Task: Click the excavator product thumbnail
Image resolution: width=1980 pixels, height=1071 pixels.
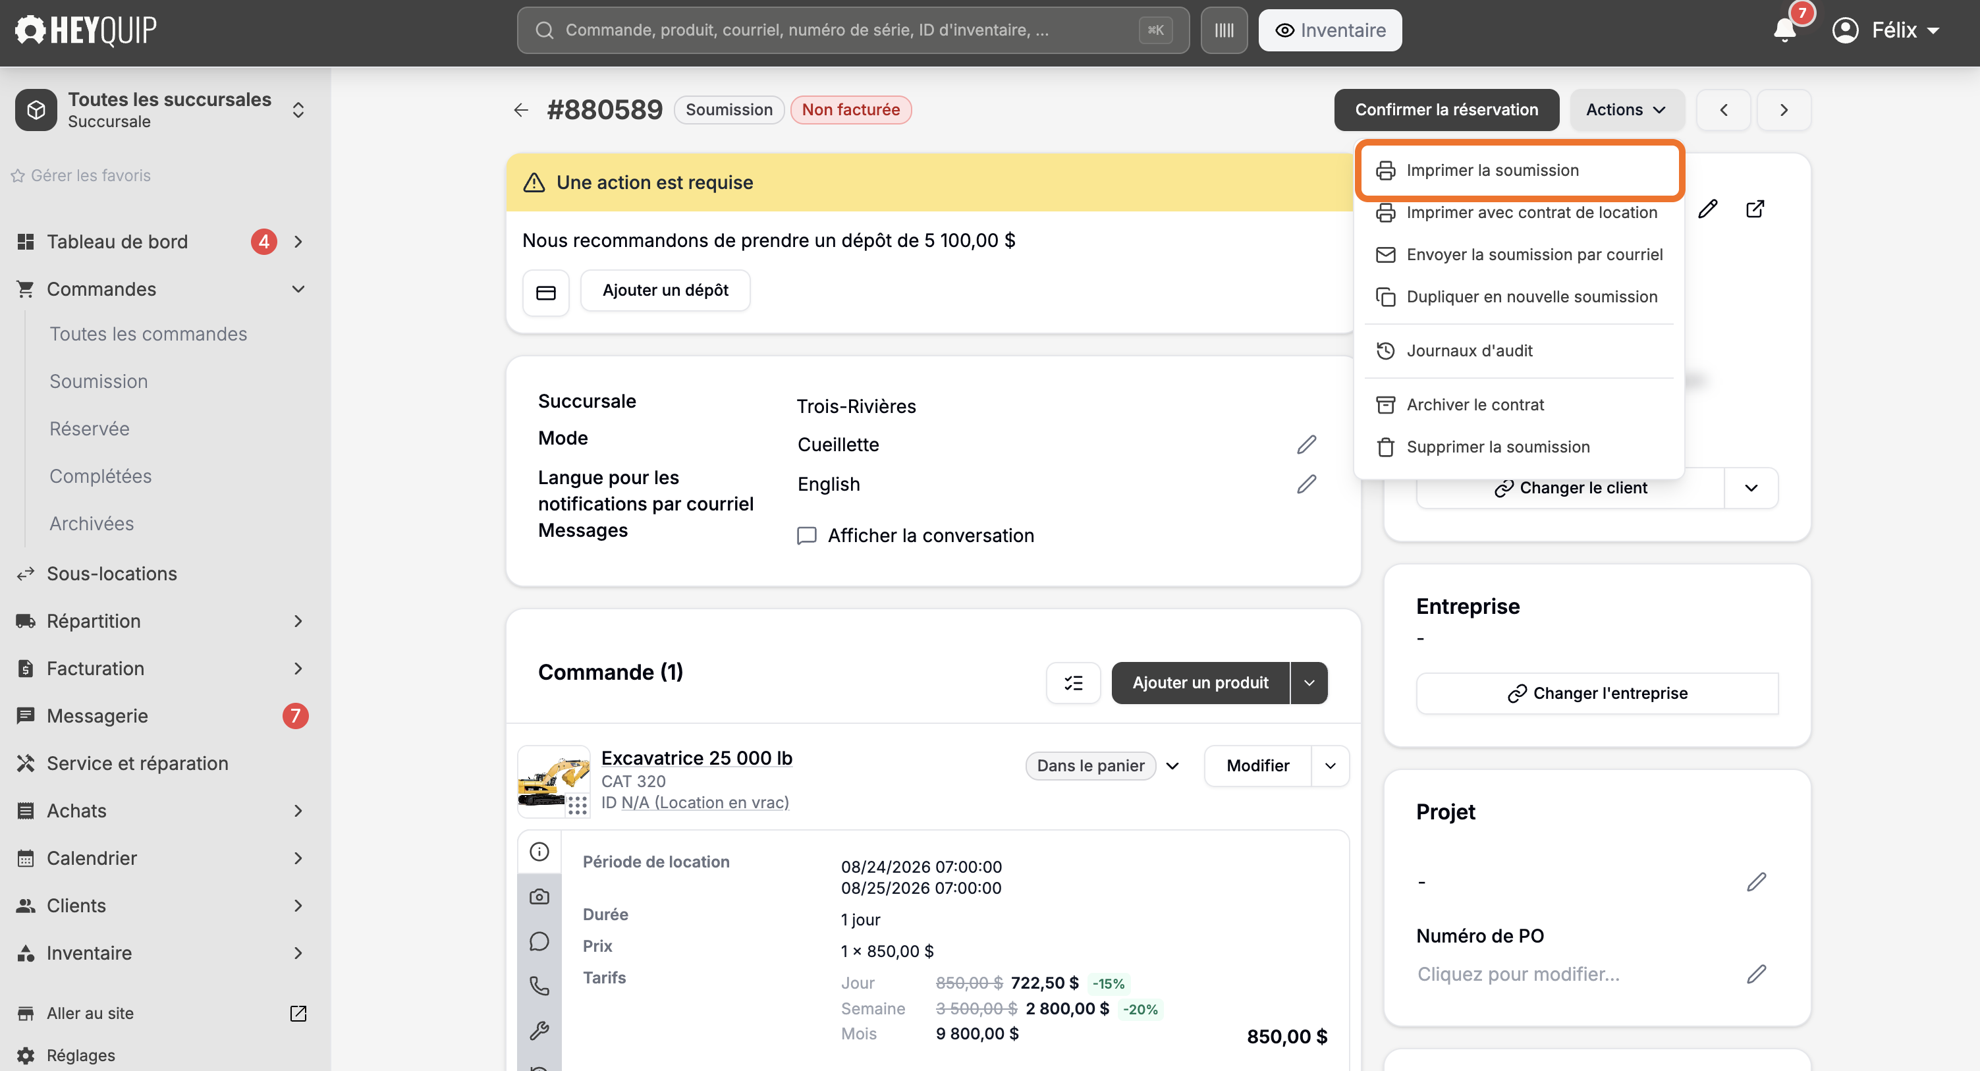Action: tap(553, 781)
